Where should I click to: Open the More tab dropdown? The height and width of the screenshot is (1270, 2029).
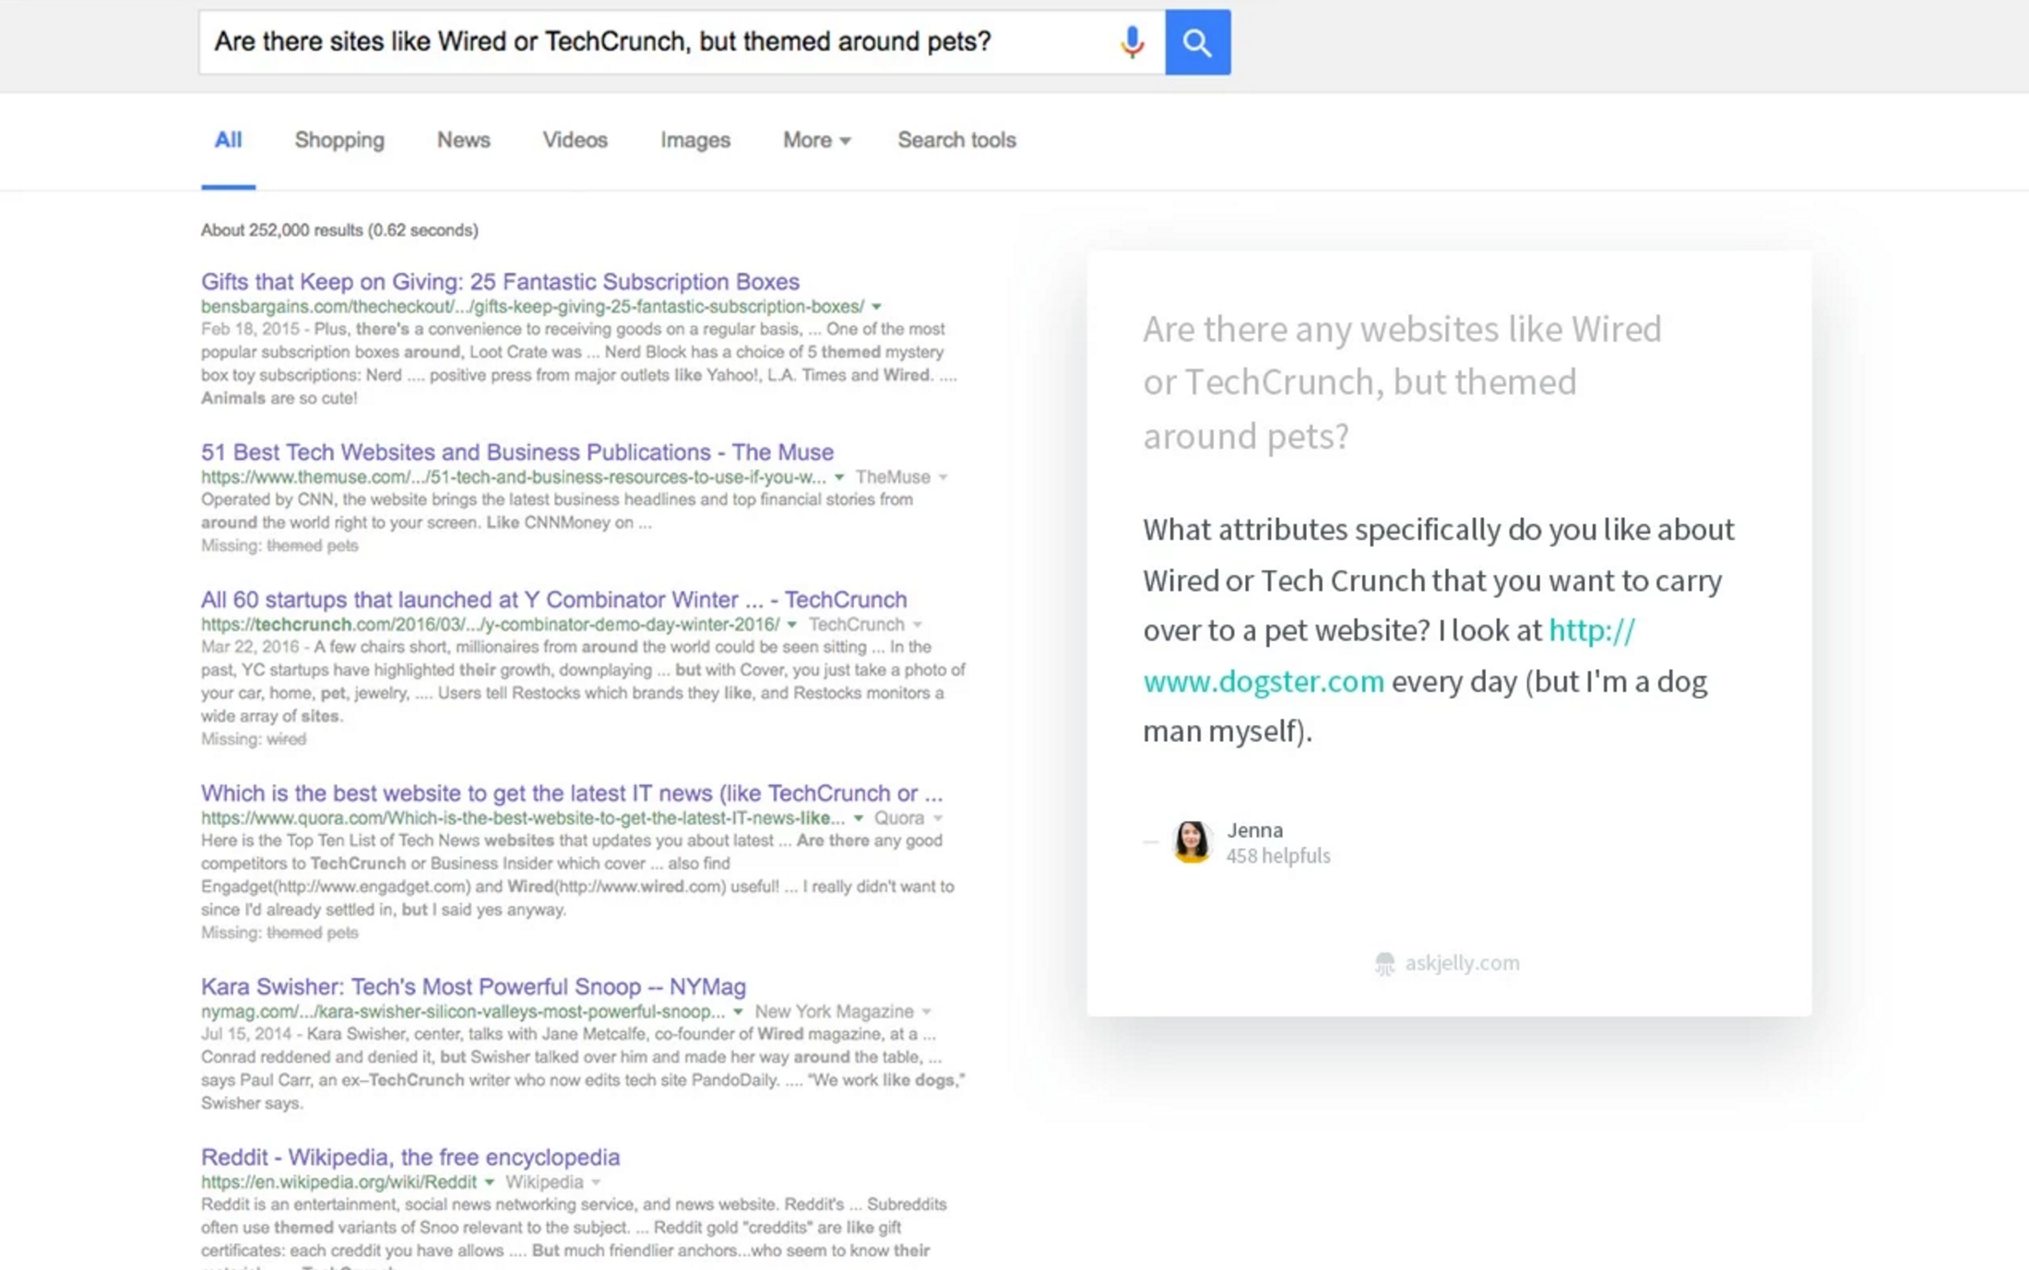pos(816,140)
